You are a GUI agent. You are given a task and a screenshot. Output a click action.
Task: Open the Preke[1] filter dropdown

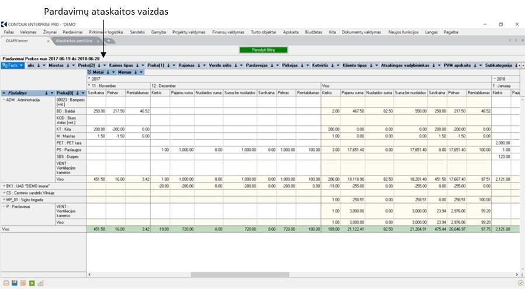[x=174, y=66]
